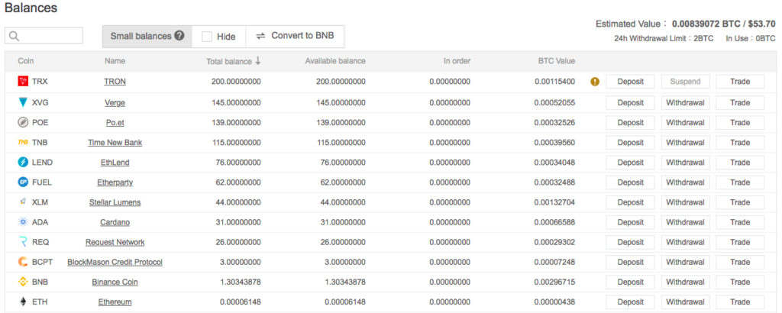This screenshot has height=313, width=782.
Task: Click the Balances page heading
Action: pos(31,8)
